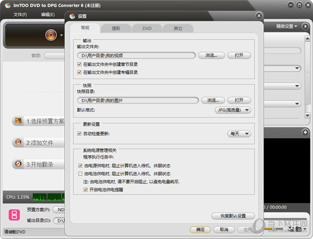Click the step 2 add file disc icon

click(18, 142)
